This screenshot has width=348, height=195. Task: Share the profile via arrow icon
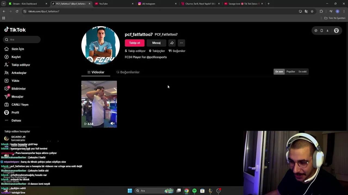click(172, 43)
